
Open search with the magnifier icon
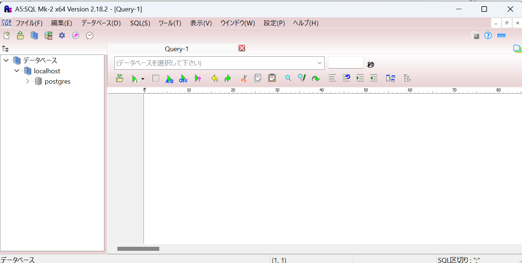point(288,78)
